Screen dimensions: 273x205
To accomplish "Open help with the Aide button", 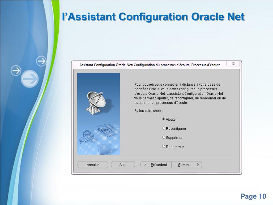I will [x=123, y=165].
